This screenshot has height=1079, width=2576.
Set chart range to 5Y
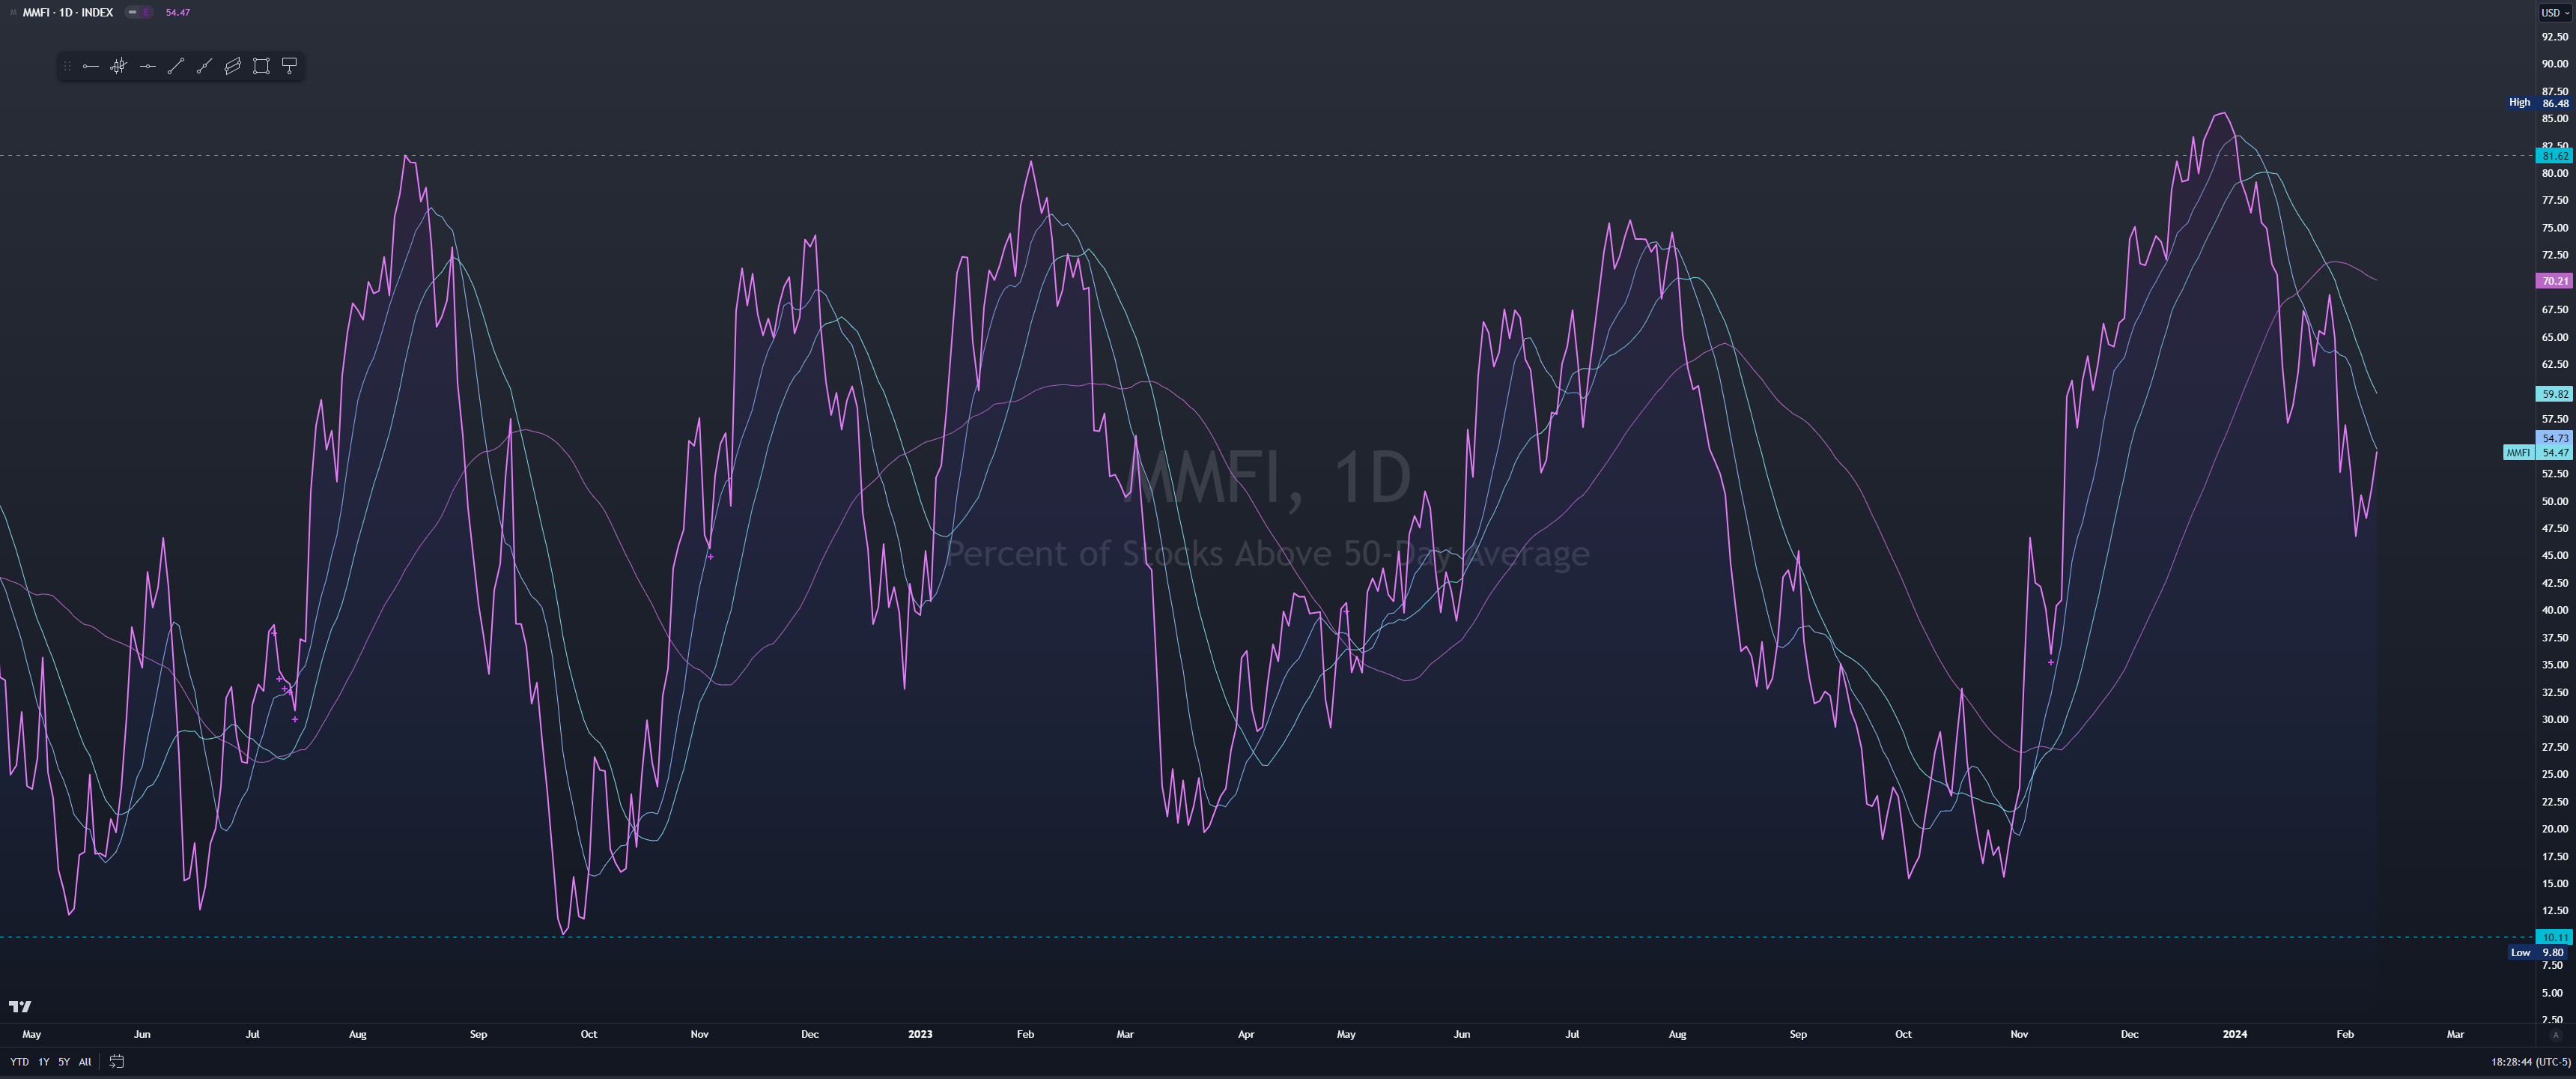click(64, 1062)
